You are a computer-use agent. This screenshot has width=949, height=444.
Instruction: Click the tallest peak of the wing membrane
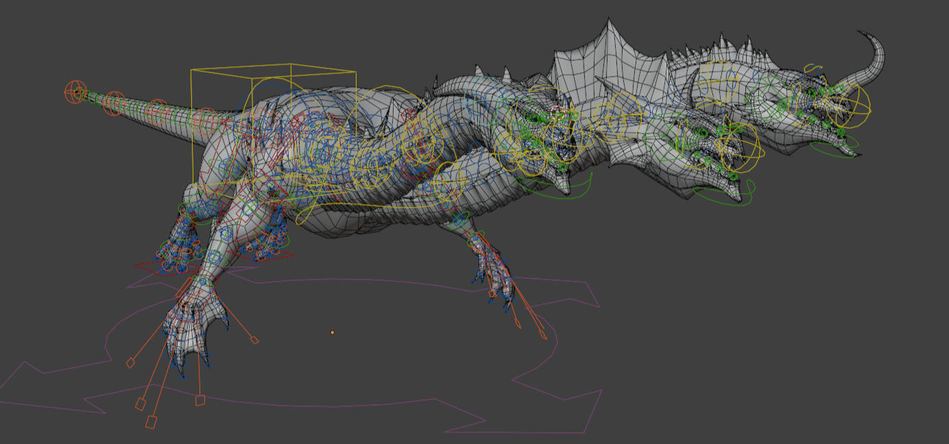point(608,23)
